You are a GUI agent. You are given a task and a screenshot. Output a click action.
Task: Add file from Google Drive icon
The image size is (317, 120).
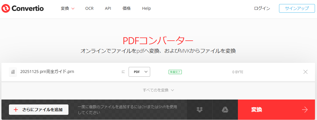(x=225, y=110)
